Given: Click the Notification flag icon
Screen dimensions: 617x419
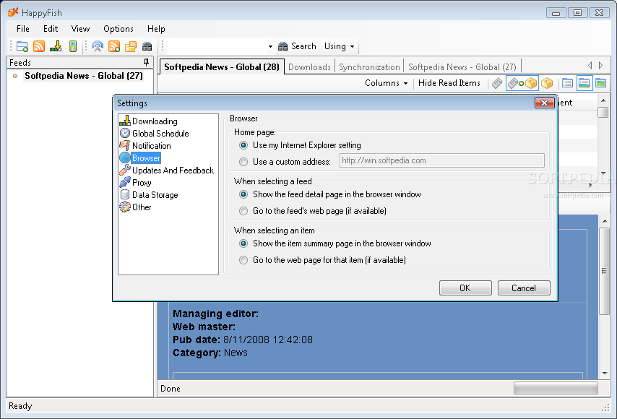Looking at the screenshot, I should (x=125, y=145).
